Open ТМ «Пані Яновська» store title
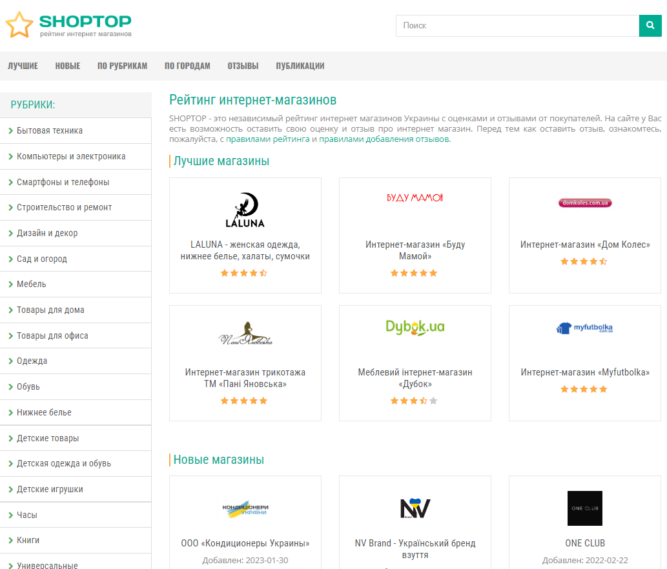 pyautogui.click(x=245, y=378)
